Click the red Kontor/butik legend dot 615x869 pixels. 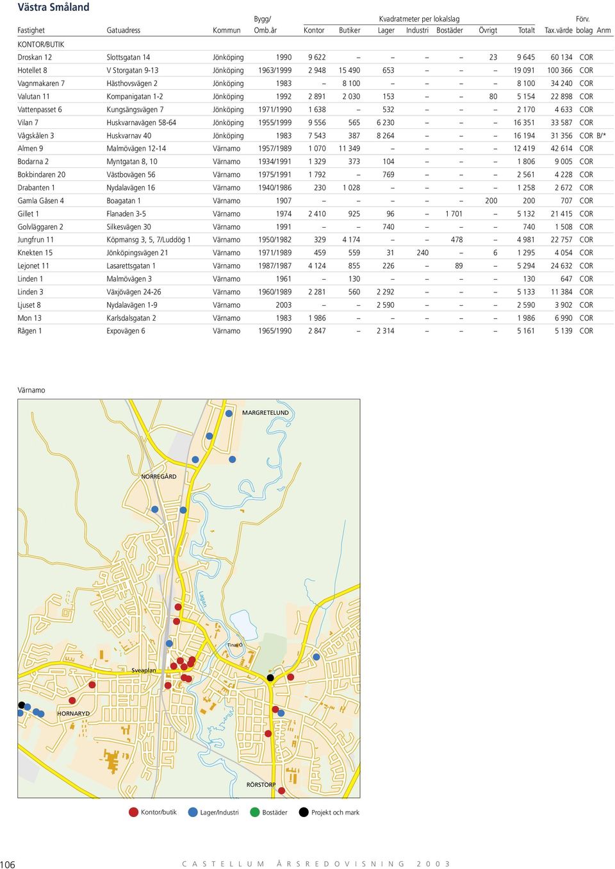pos(134,812)
